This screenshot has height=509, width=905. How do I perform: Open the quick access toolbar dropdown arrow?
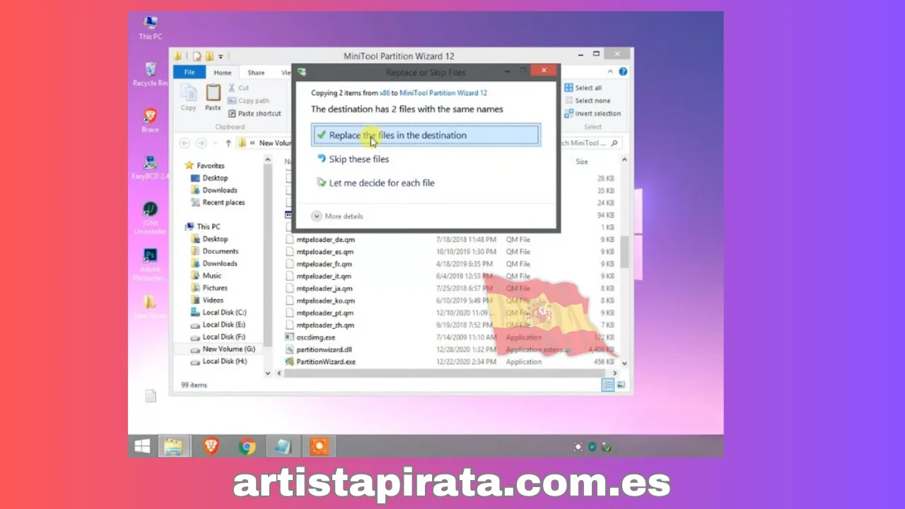pyautogui.click(x=221, y=56)
